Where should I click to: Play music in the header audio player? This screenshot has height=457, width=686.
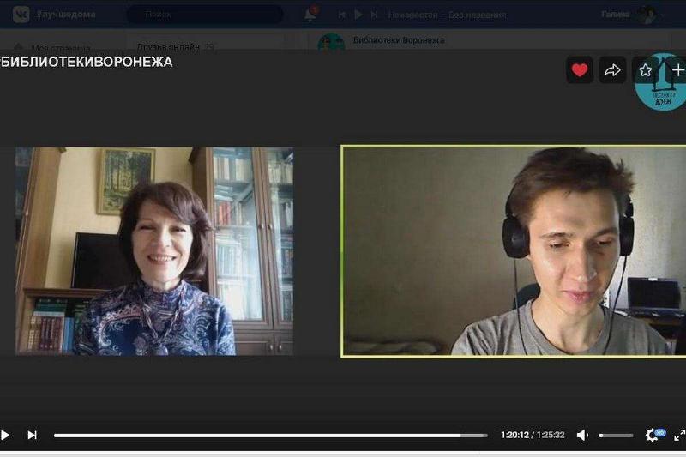tap(358, 15)
